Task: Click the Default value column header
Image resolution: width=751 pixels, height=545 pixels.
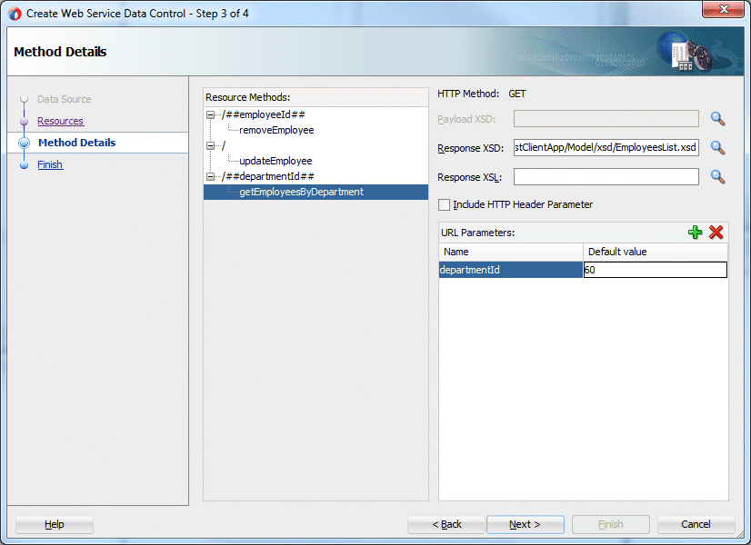Action: pos(656,252)
